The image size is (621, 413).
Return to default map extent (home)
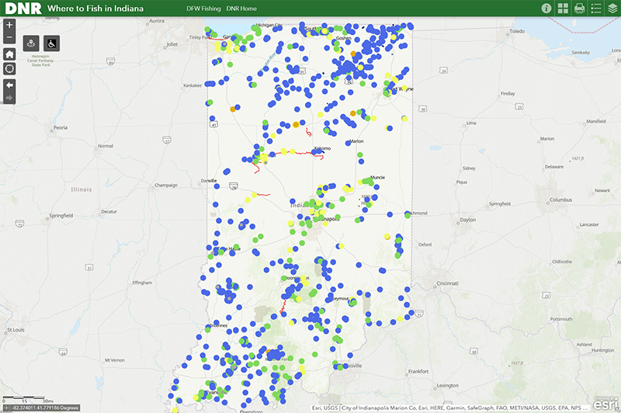click(x=9, y=54)
